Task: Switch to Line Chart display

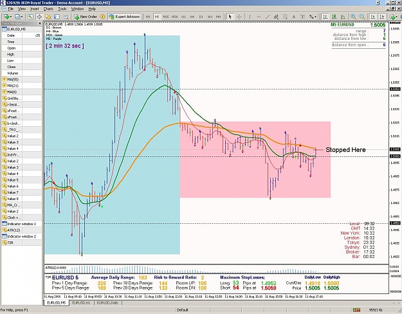Action: pos(343,17)
